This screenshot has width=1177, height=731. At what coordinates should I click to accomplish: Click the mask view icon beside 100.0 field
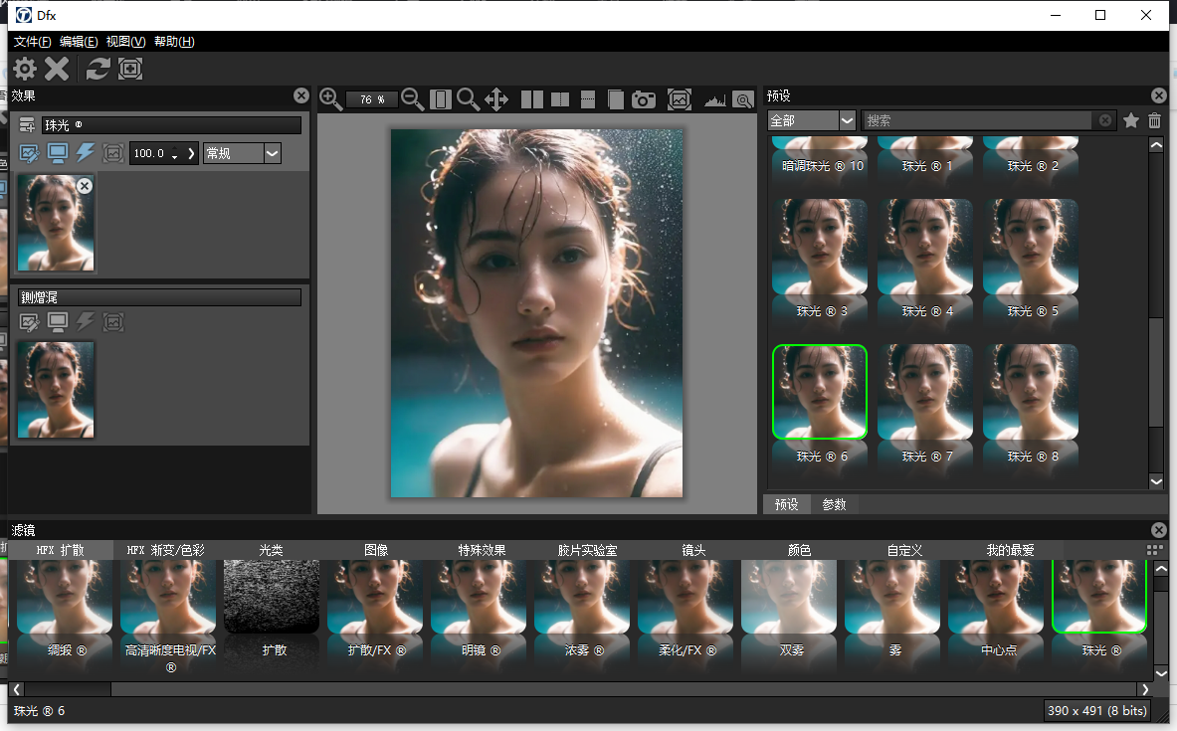pyautogui.click(x=113, y=153)
